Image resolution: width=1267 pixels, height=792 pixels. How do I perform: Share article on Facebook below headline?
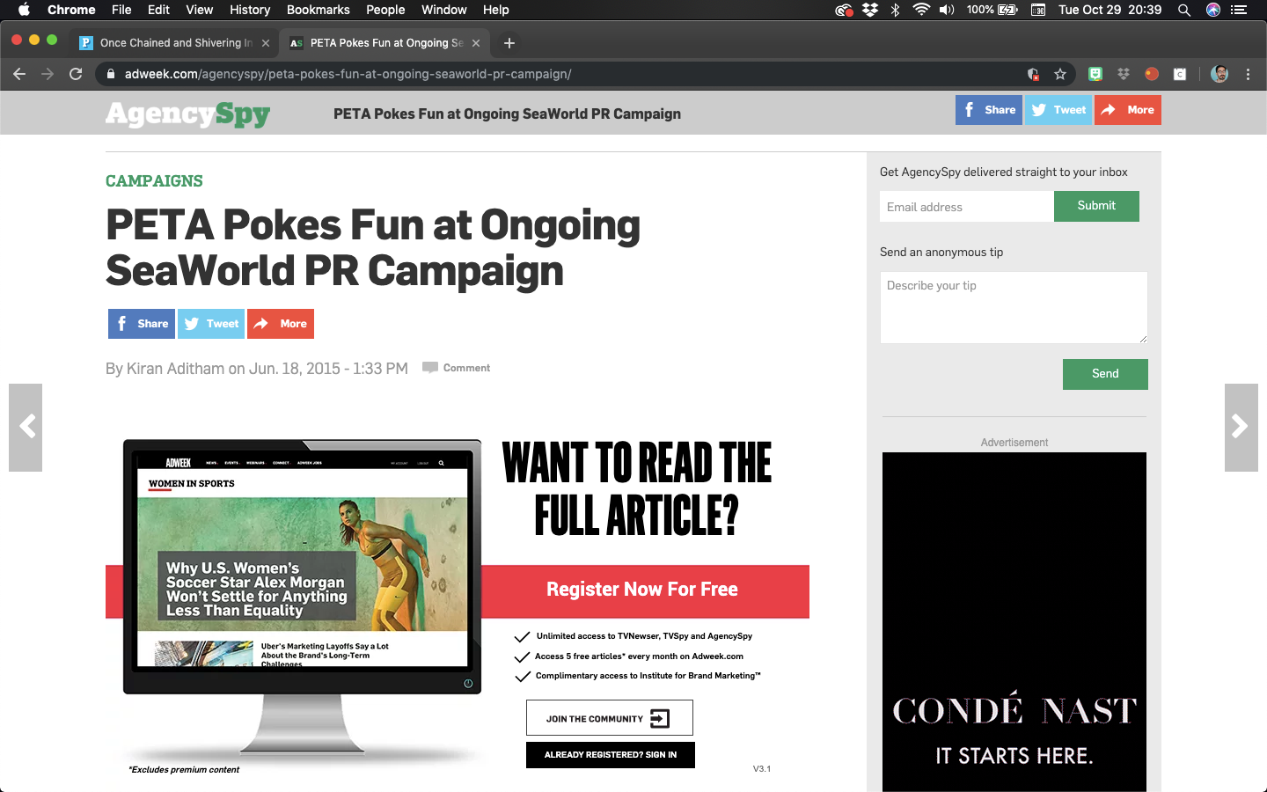(142, 324)
